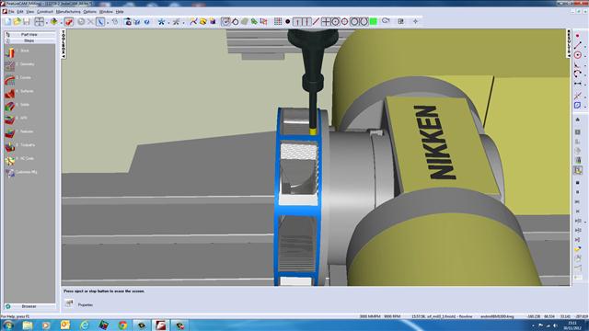Expand the gray asterisk dropdown arrow
The height and width of the screenshot is (331, 589).
point(183,22)
